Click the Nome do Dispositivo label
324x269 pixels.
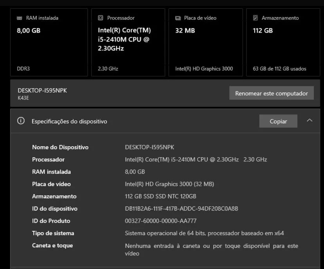click(x=60, y=147)
